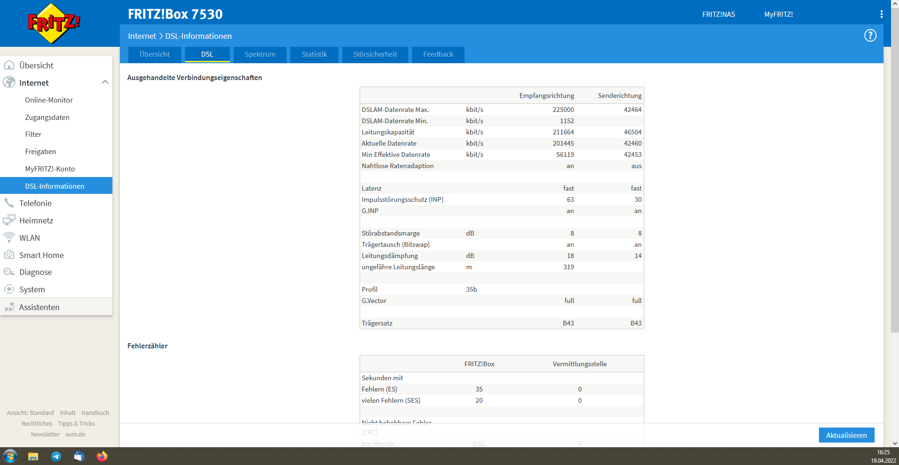The width and height of the screenshot is (899, 465).
Task: Select Filter in the sidebar
Action: [x=33, y=134]
